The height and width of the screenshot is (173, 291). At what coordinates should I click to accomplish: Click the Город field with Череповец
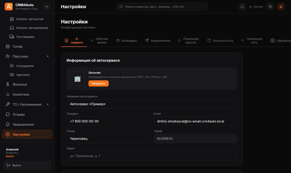click(108, 139)
